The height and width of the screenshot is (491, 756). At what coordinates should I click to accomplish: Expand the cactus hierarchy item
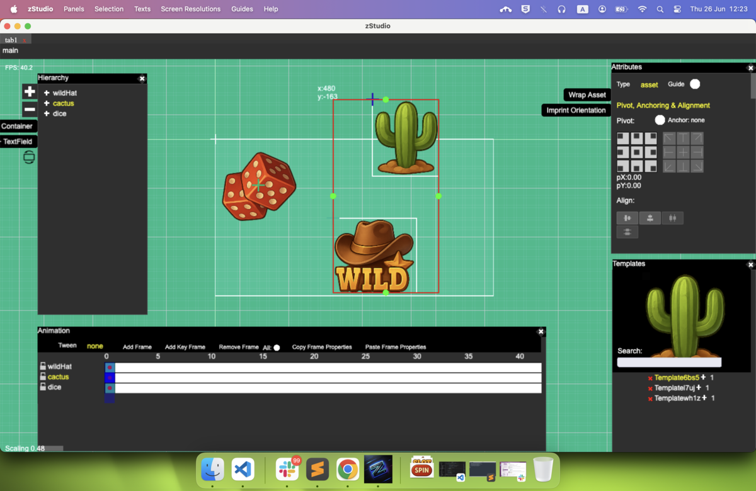(47, 103)
